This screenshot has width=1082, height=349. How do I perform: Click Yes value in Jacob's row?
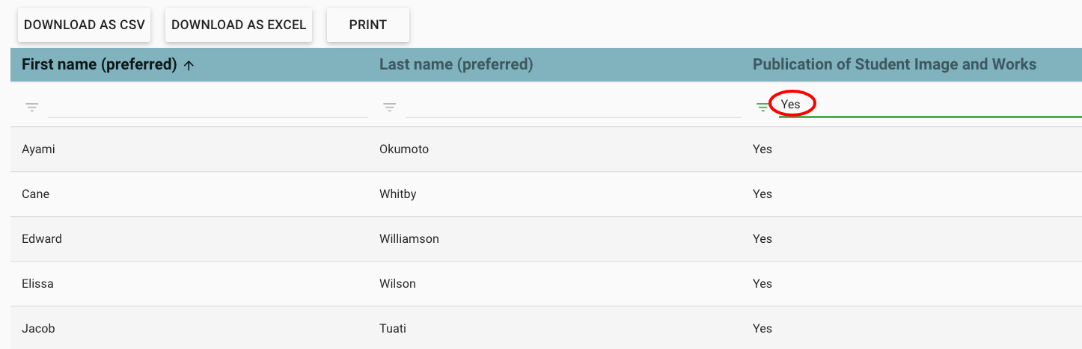[x=762, y=329]
